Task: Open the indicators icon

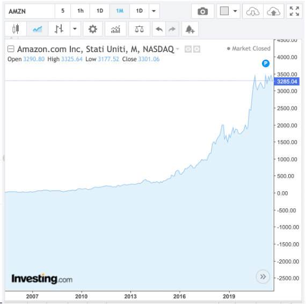Action: tap(115, 29)
